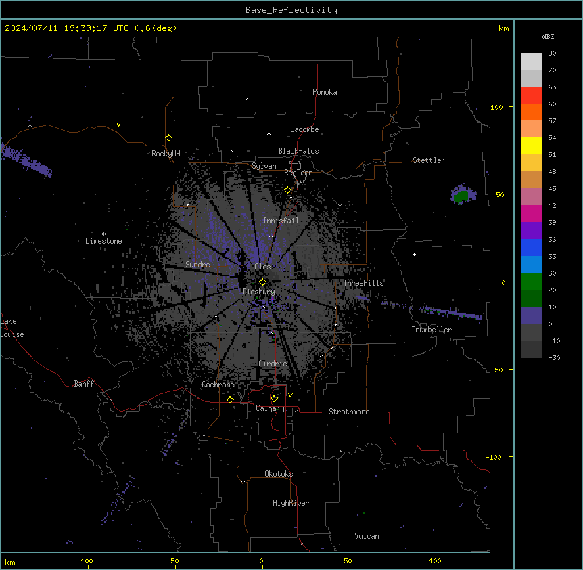Click the Lacombe city label
This screenshot has width=583, height=570.
coord(304,129)
